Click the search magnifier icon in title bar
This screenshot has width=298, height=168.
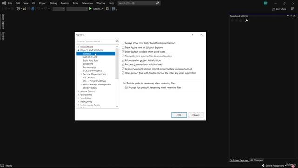tap(157, 3)
